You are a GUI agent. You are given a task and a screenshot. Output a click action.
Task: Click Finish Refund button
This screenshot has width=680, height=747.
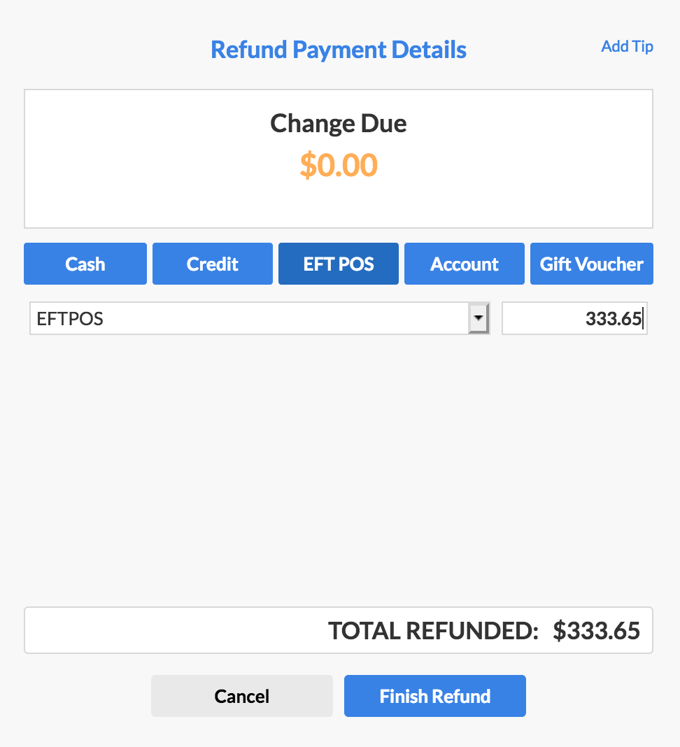click(x=434, y=696)
